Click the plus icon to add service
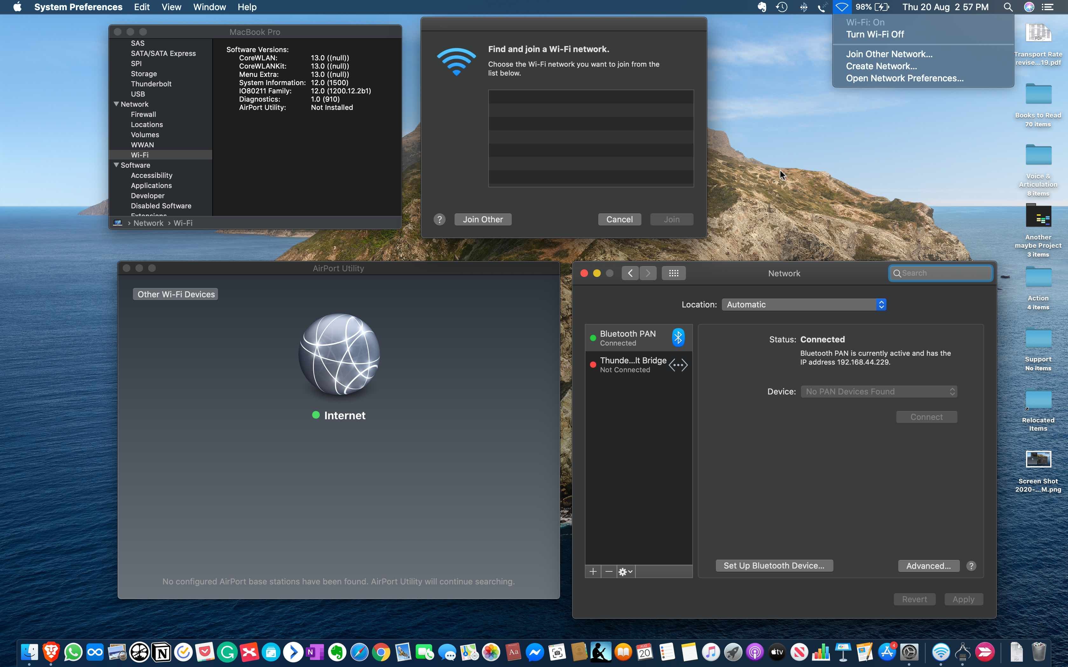Image resolution: width=1068 pixels, height=667 pixels. [593, 572]
